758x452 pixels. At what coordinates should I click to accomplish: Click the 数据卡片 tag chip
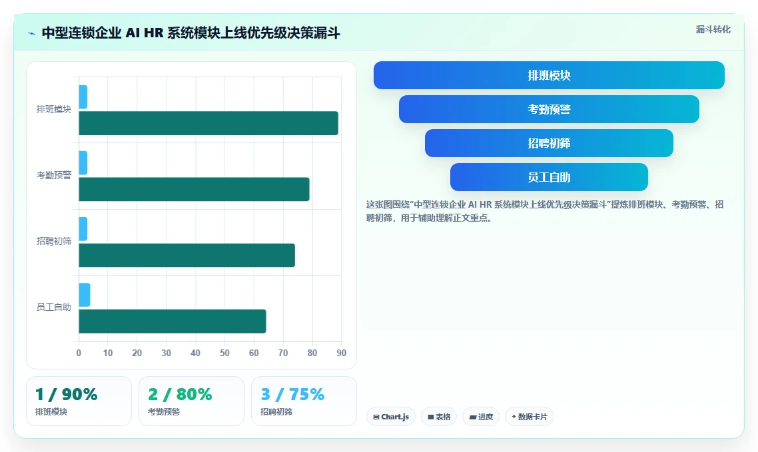530,417
